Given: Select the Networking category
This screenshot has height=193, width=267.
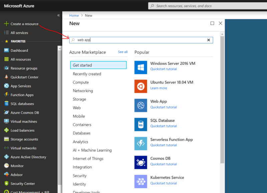Looking at the screenshot, I should (x=83, y=91).
